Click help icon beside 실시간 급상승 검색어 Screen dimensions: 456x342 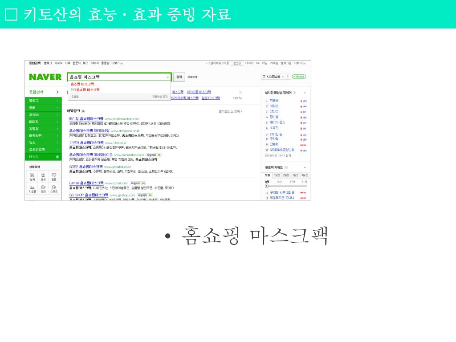(294, 93)
